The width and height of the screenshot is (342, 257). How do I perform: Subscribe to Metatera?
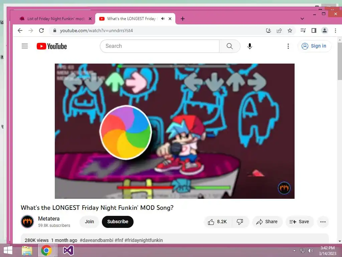(x=118, y=222)
